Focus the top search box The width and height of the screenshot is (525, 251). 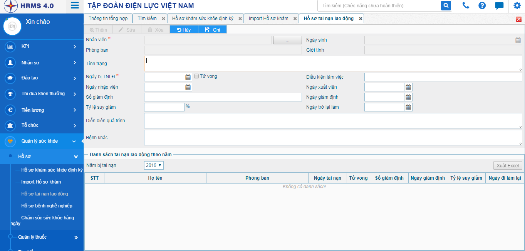379,6
